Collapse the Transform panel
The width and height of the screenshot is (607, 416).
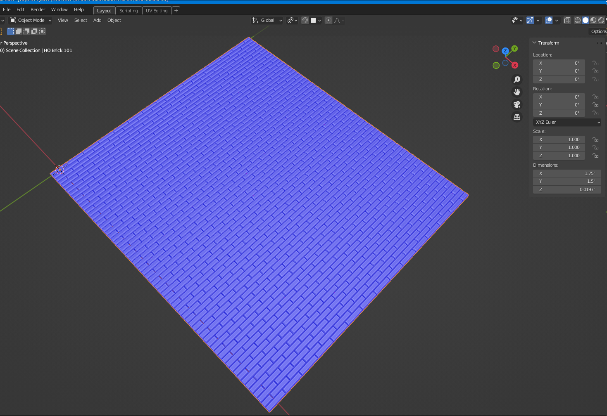[534, 43]
